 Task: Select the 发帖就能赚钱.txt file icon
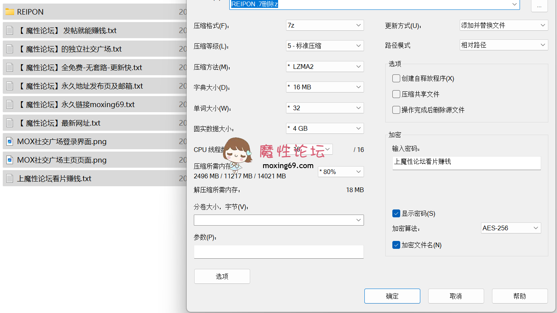(9, 30)
